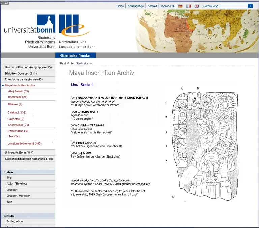Open the Neuzugänge menu item
This screenshot has width=259, height=228.
click(x=135, y=6)
